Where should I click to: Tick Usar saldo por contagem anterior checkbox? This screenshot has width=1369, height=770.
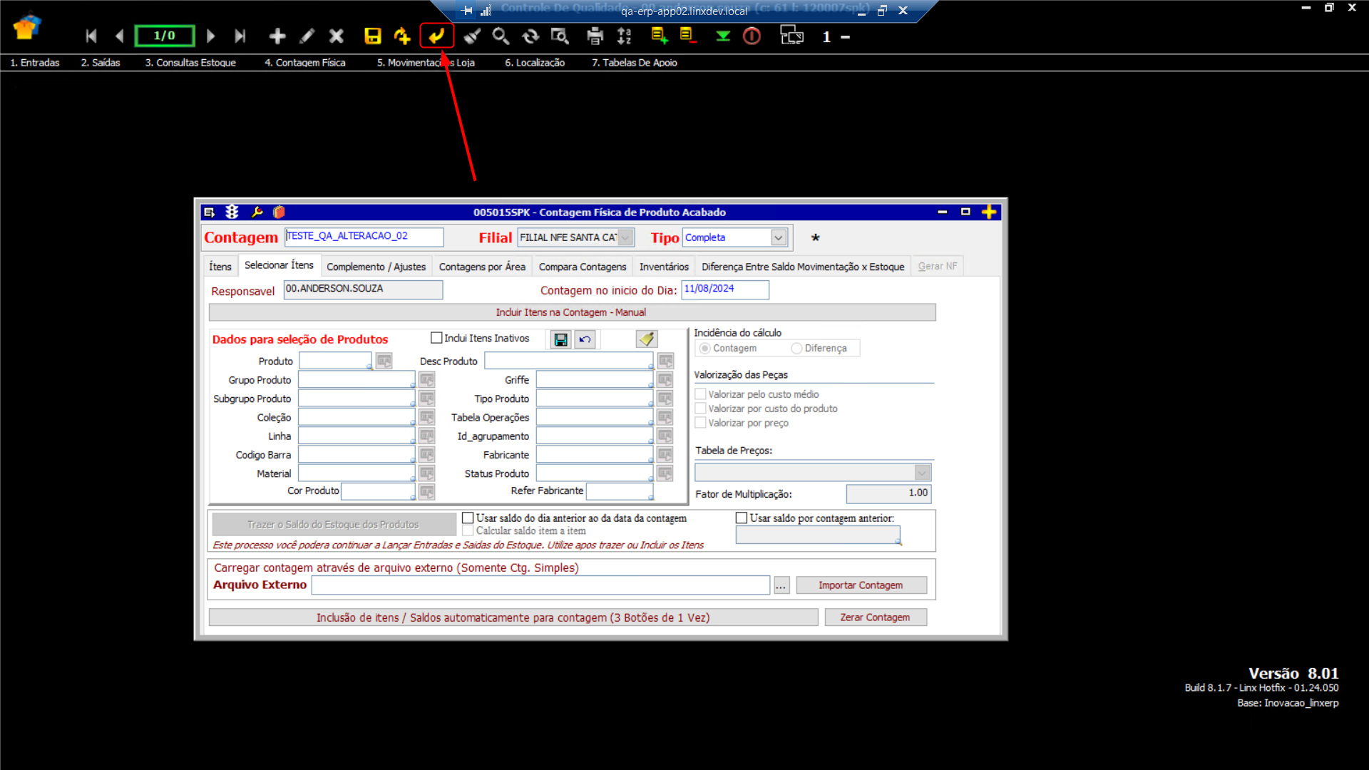click(x=742, y=518)
